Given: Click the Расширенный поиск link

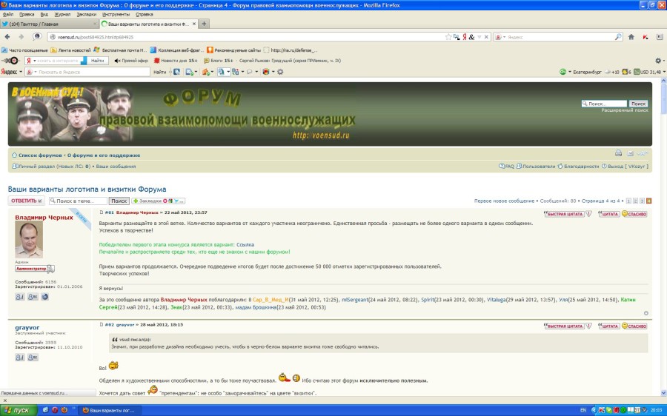Looking at the screenshot, I should [624, 110].
